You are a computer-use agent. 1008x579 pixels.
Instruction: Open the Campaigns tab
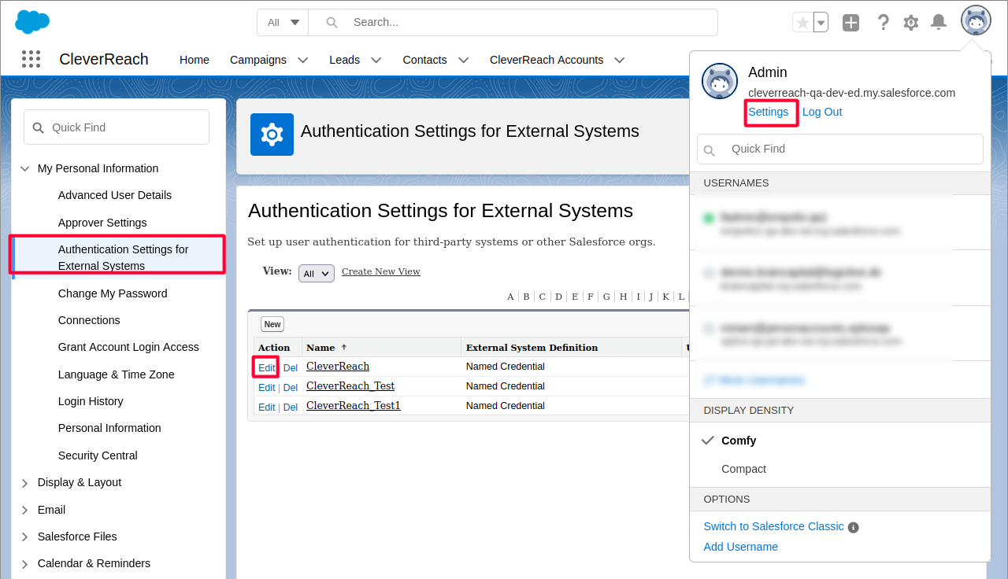pos(258,60)
